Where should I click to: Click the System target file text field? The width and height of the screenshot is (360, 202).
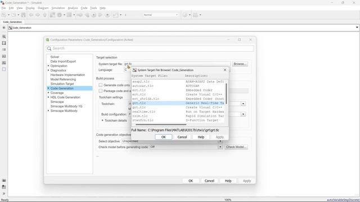pyautogui.click(x=177, y=64)
